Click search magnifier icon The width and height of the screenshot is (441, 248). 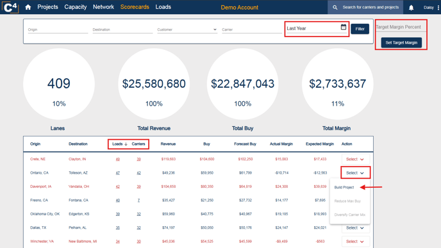pos(335,8)
